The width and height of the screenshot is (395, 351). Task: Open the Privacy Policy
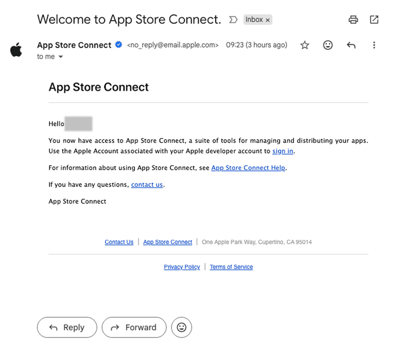coord(182,267)
